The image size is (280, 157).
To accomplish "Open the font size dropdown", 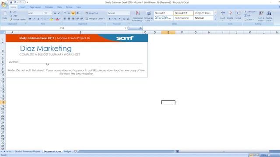I will (x=51, y=13).
